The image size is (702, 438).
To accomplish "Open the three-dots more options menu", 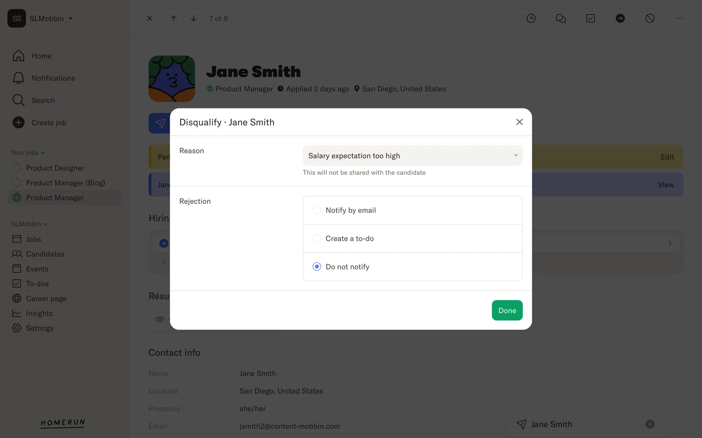I will click(x=679, y=18).
